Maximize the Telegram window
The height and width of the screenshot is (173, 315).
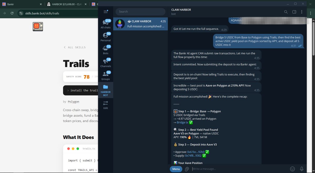tap(295, 4)
